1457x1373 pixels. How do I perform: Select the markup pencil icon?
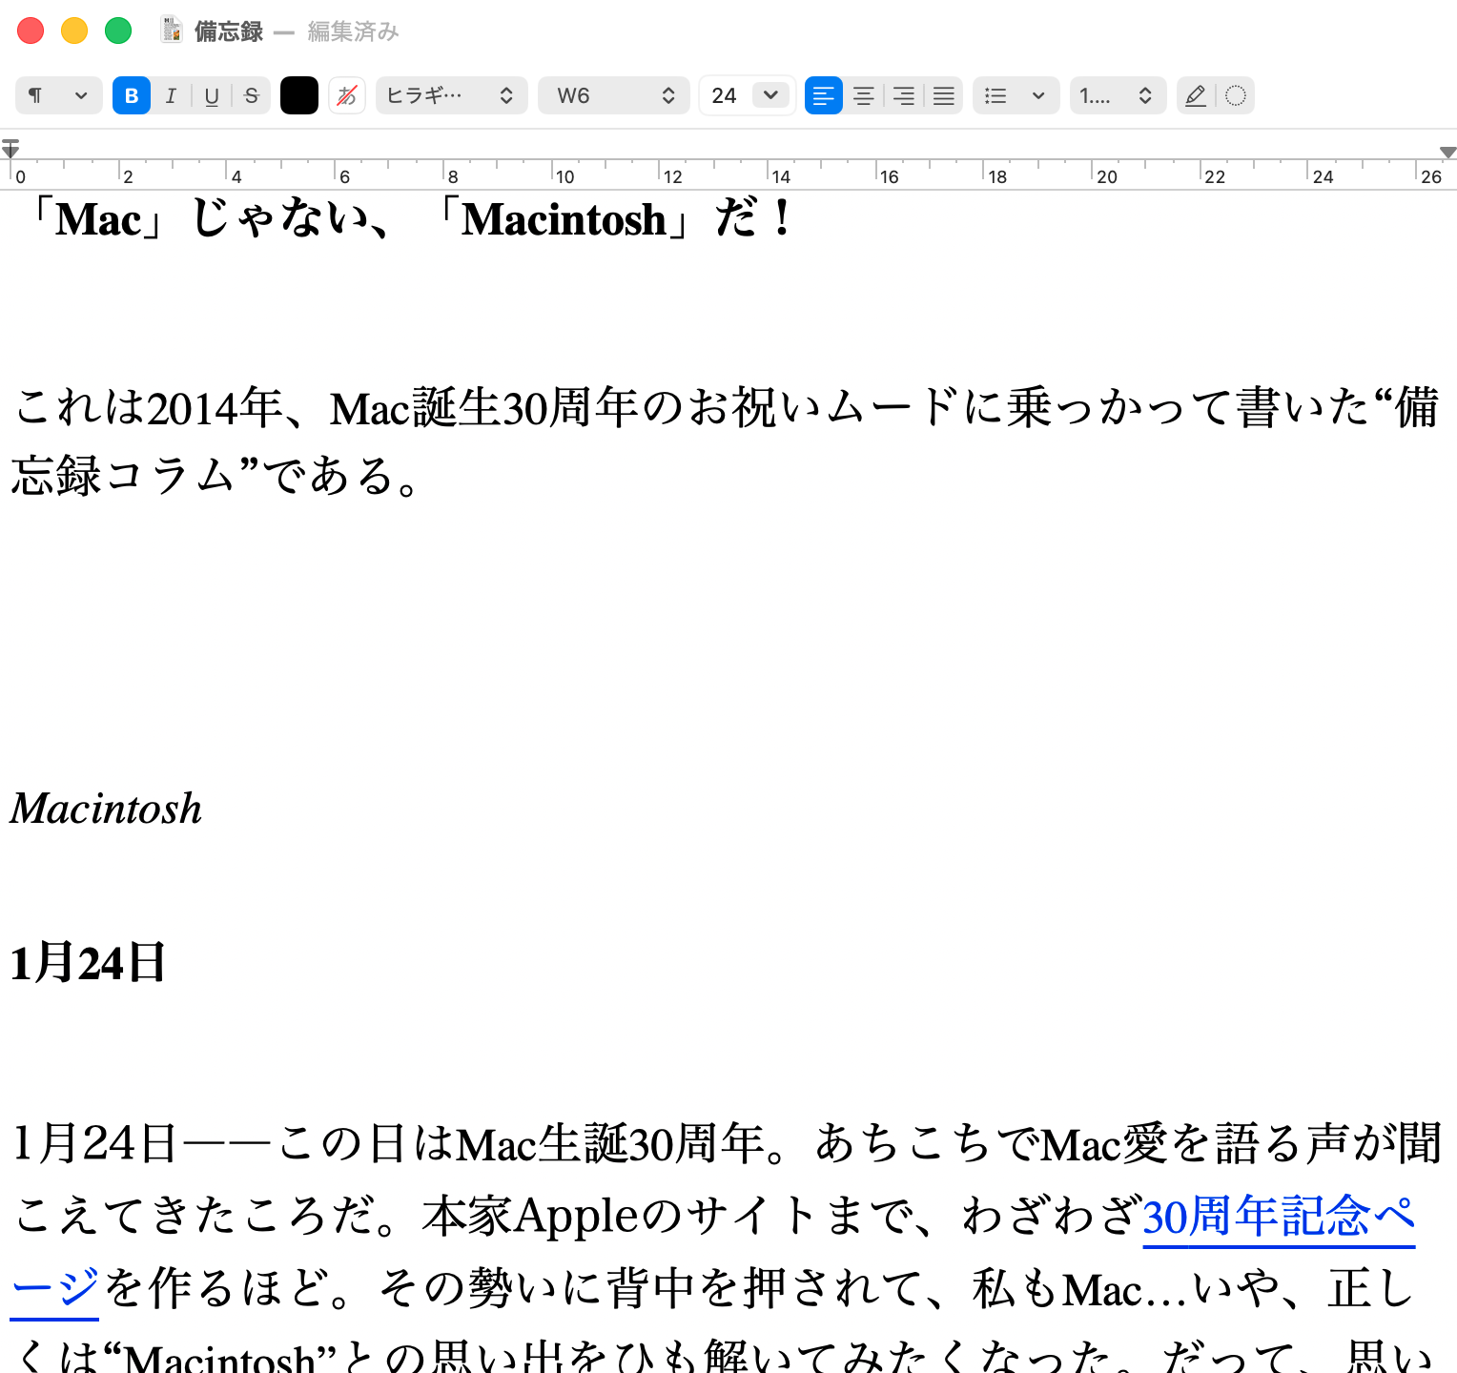click(1195, 95)
